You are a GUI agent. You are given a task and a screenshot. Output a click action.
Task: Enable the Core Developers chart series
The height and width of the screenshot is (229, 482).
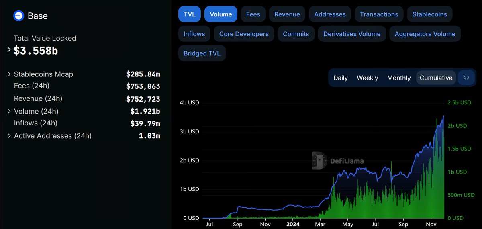pyautogui.click(x=244, y=34)
